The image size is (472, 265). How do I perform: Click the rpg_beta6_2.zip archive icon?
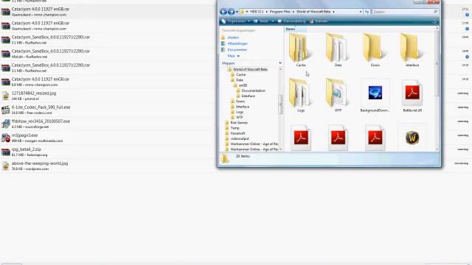click(x=5, y=152)
